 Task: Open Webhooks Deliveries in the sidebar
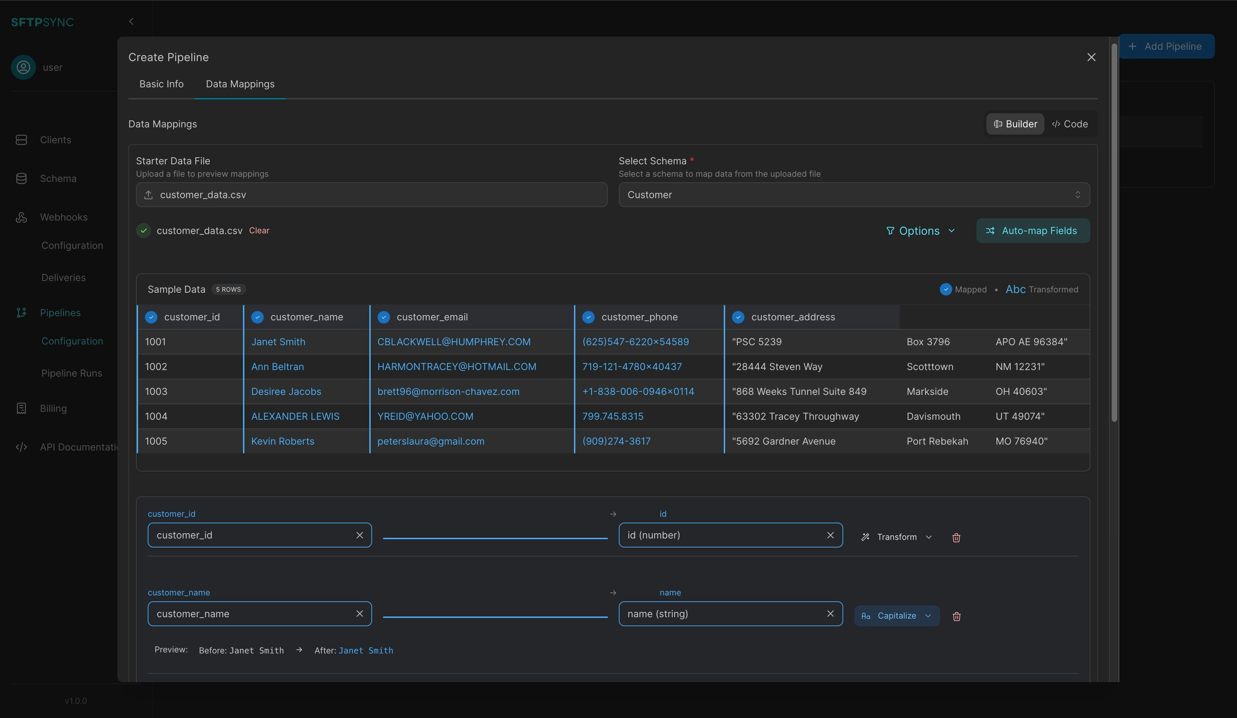tap(63, 278)
